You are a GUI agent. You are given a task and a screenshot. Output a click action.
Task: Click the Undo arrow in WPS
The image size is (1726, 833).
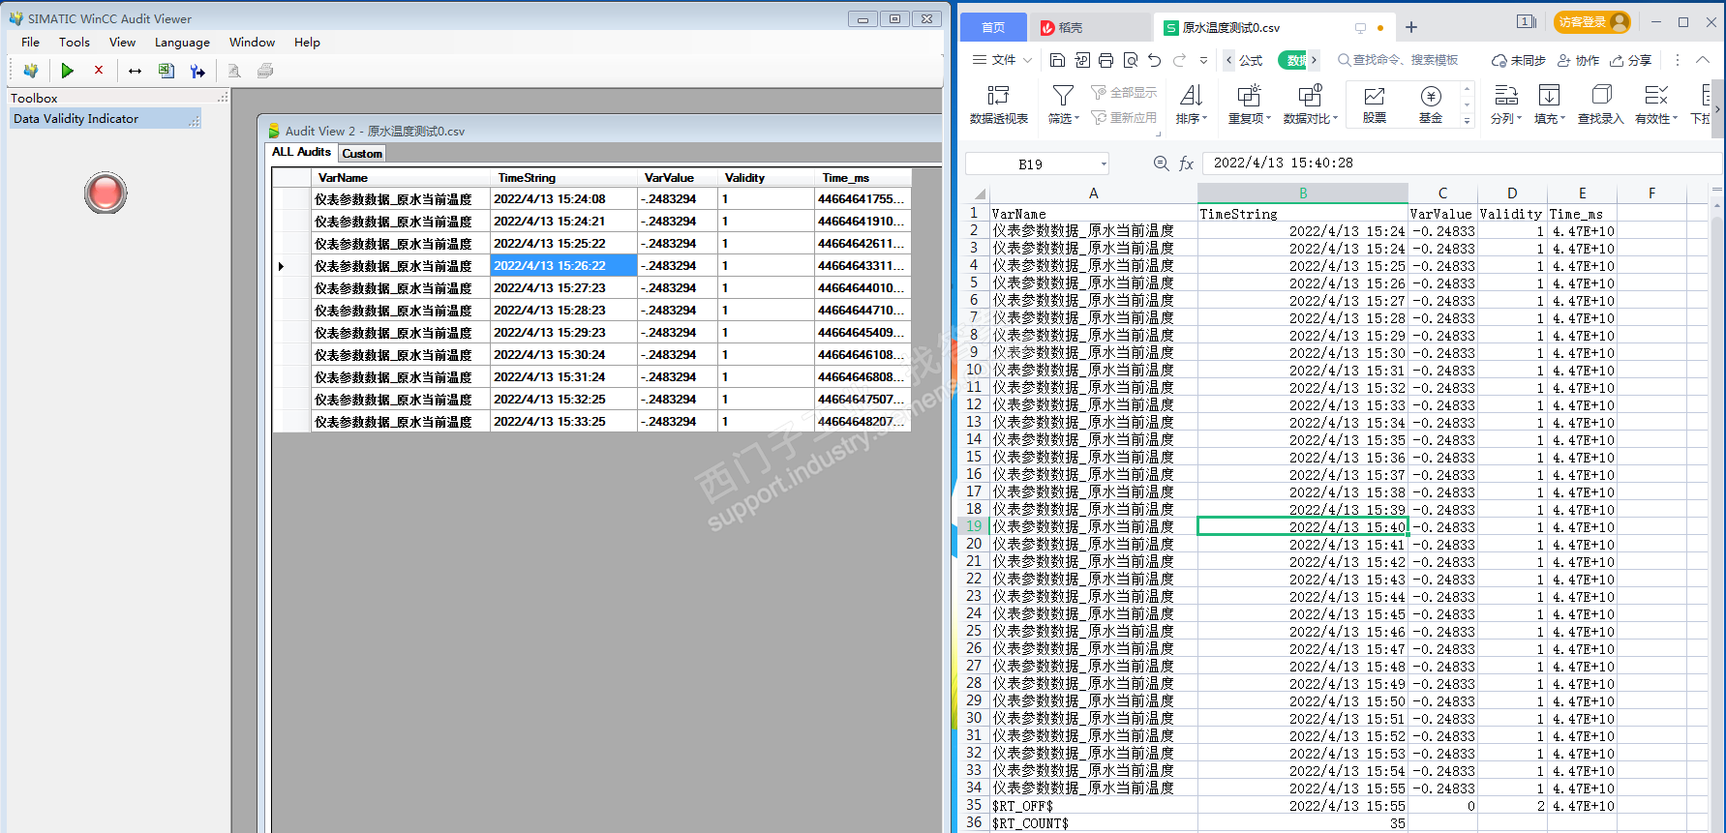point(1155,60)
